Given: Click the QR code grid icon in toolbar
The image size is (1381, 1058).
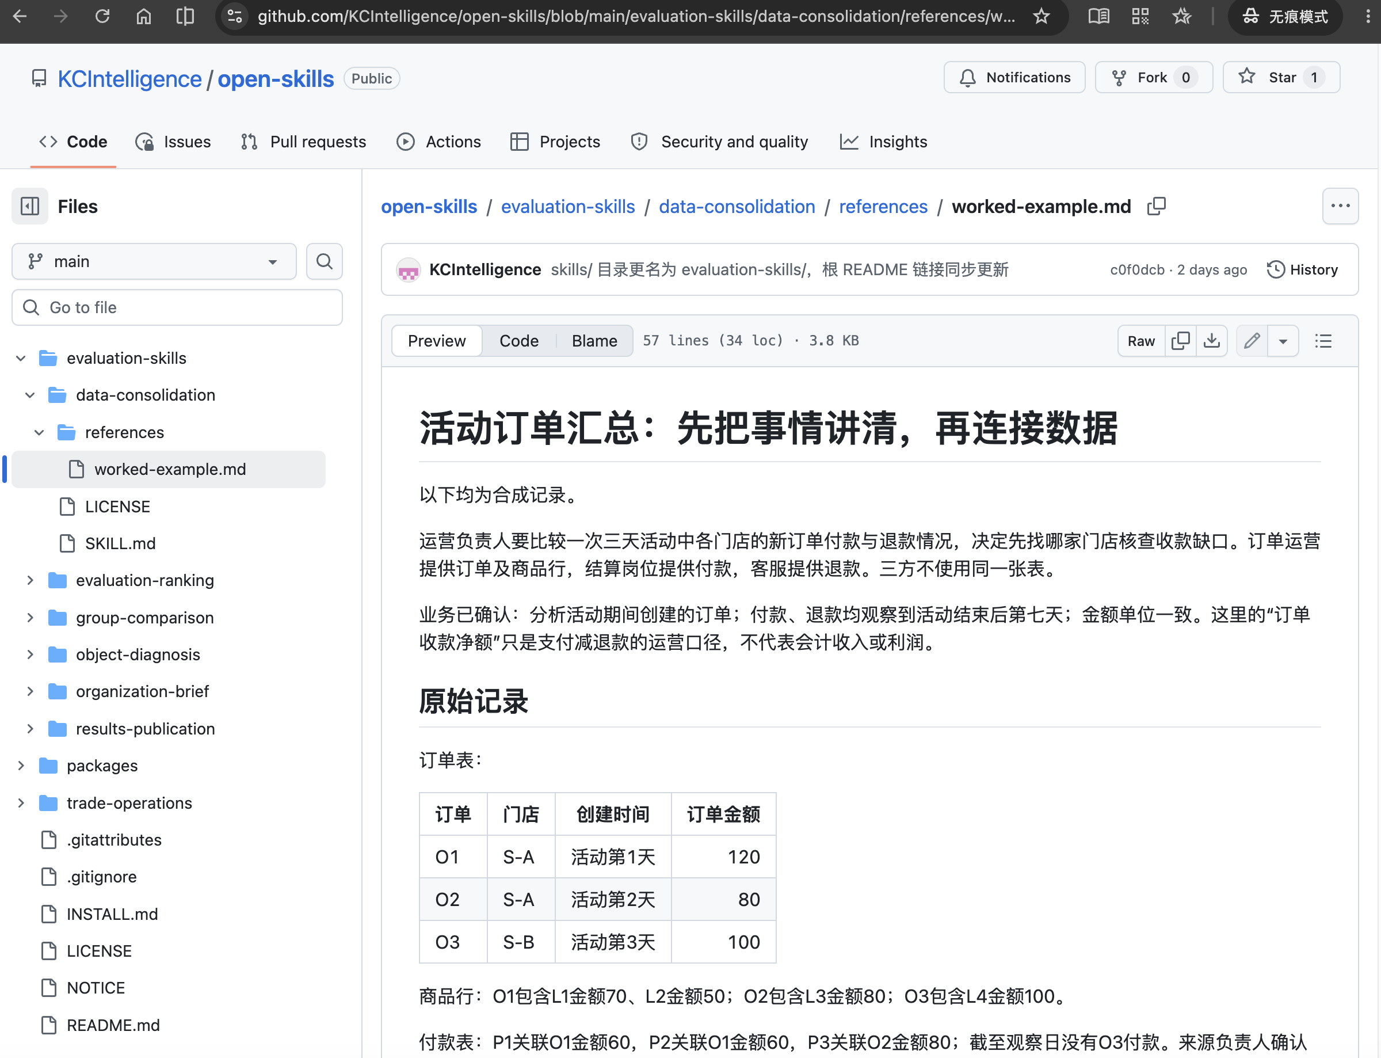Looking at the screenshot, I should pos(1140,16).
